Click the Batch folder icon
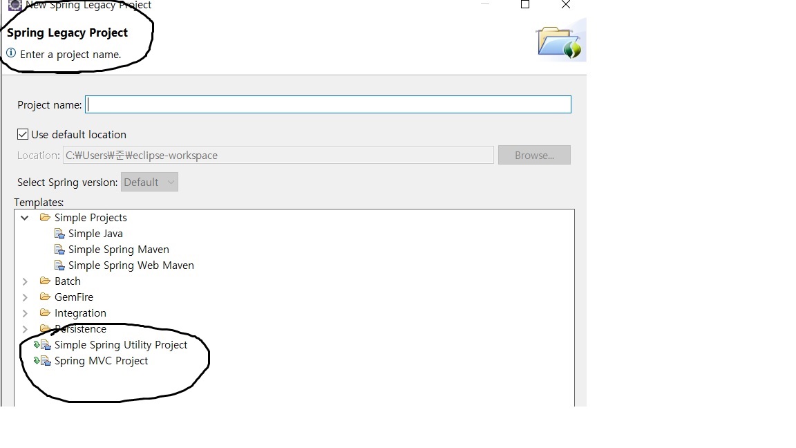 45,281
